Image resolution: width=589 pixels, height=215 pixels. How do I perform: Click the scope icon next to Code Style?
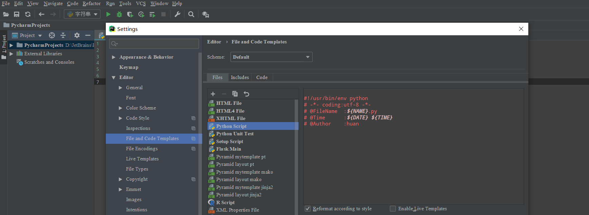[193, 118]
